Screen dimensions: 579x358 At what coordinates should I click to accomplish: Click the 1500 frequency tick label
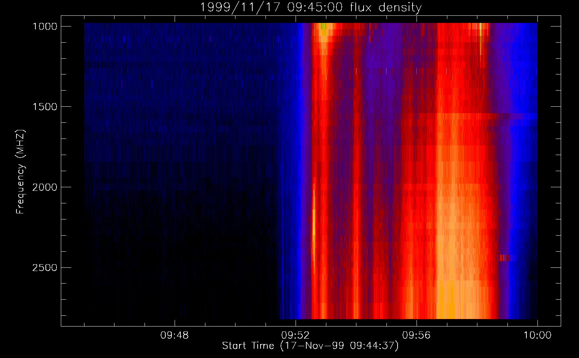[45, 107]
